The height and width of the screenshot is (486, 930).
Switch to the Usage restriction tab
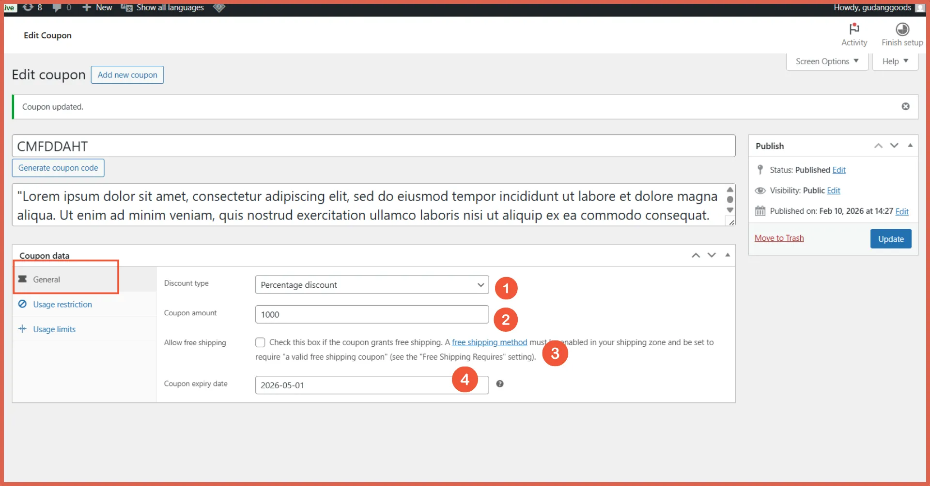(62, 304)
